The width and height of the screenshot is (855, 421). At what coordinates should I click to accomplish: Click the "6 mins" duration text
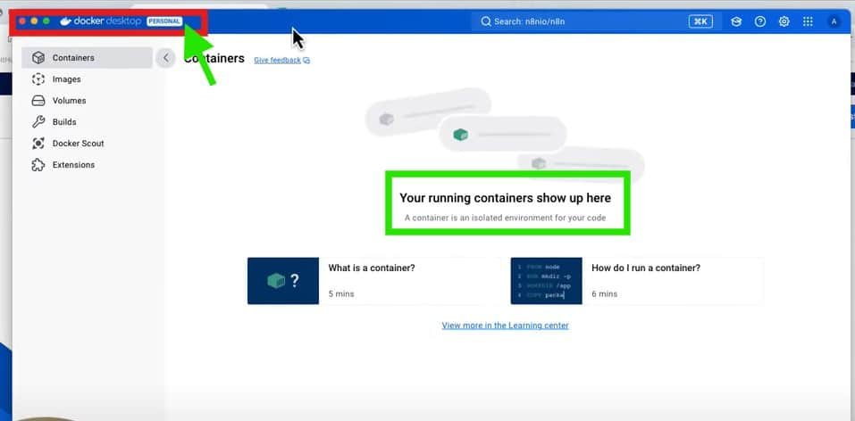604,293
